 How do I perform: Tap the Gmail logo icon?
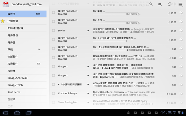pos(6,4)
